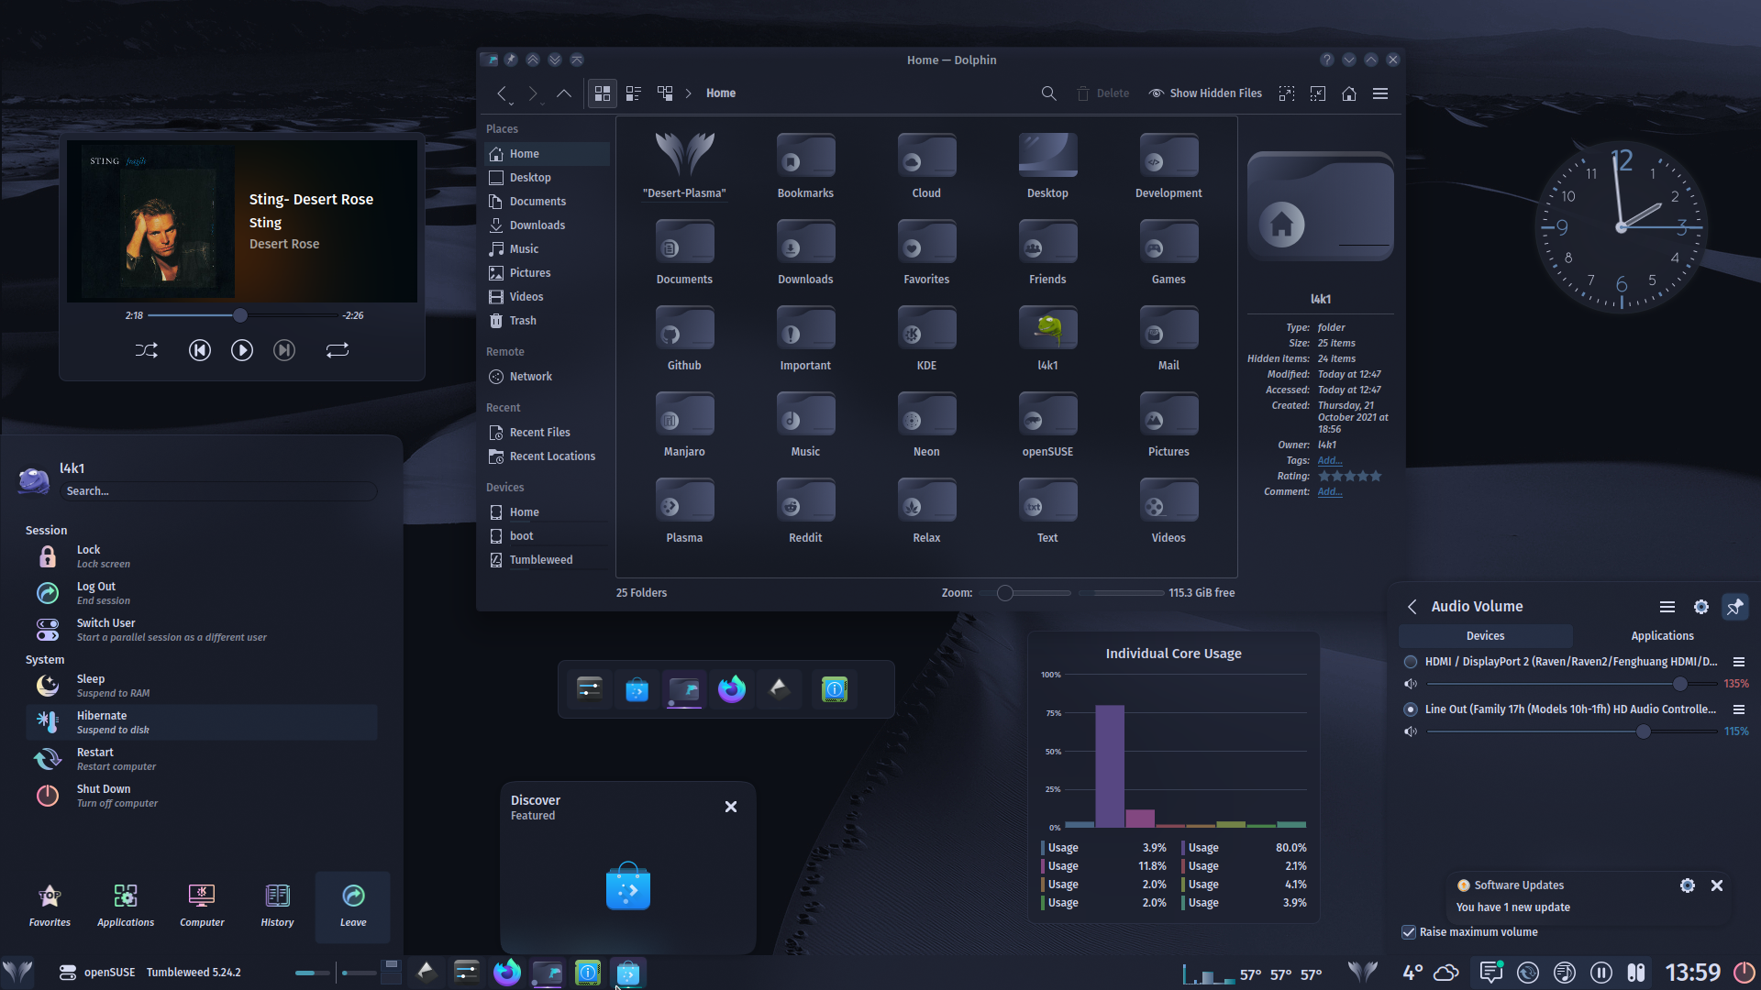This screenshot has height=990, width=1761.
Task: Open HDMI device options menu
Action: (x=1738, y=662)
